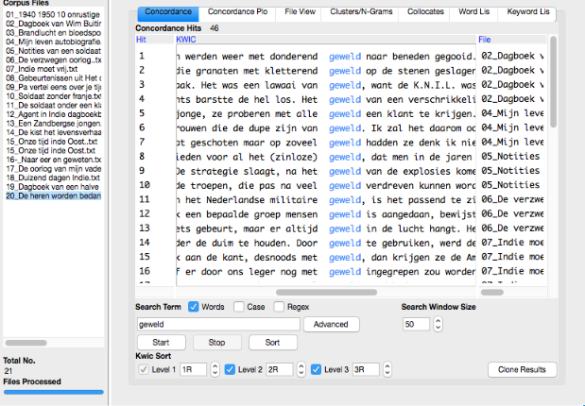Open the Collocates tab
This screenshot has width=585, height=406.
pyautogui.click(x=425, y=12)
